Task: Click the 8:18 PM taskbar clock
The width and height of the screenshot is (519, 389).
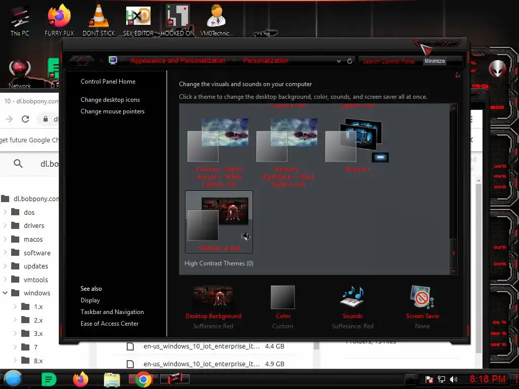Action: pyautogui.click(x=488, y=379)
